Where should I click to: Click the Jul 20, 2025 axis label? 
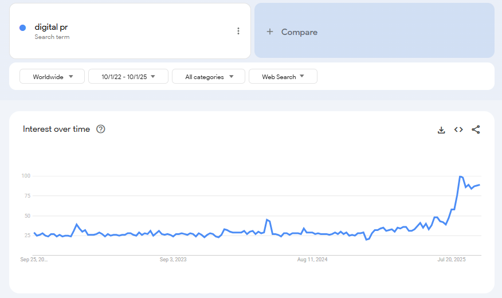coord(452,260)
